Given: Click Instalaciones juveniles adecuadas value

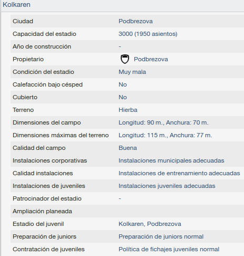Looking at the screenshot, I should click(x=167, y=186).
